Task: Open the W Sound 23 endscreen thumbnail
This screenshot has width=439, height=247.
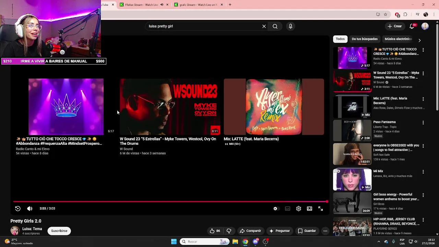Action: point(170,107)
